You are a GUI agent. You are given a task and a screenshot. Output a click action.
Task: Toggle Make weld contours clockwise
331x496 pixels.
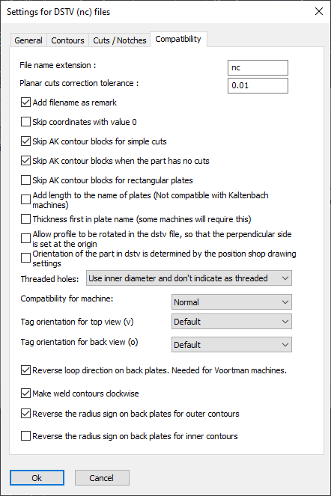25,394
